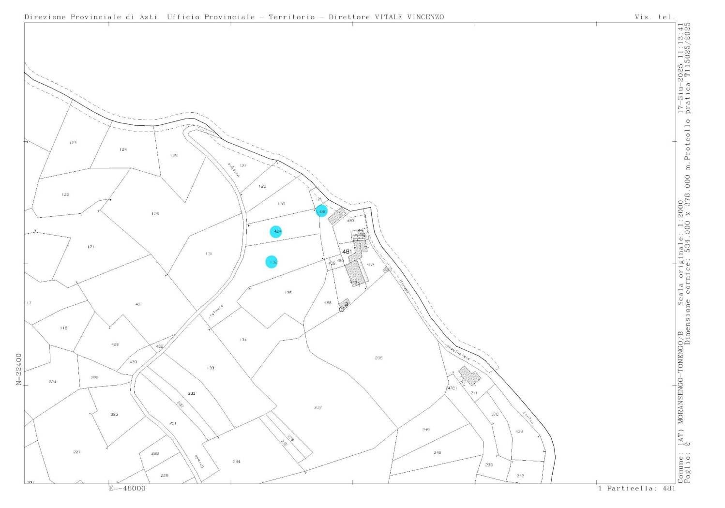Viewport: 725px width, 508px height.
Task: Select the small circle marker below building 'a'
Action: 342,309
